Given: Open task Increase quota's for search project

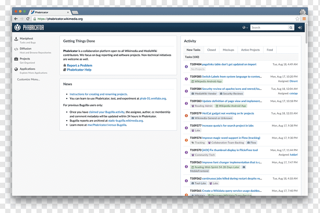Looking at the screenshot, I should [228, 126].
